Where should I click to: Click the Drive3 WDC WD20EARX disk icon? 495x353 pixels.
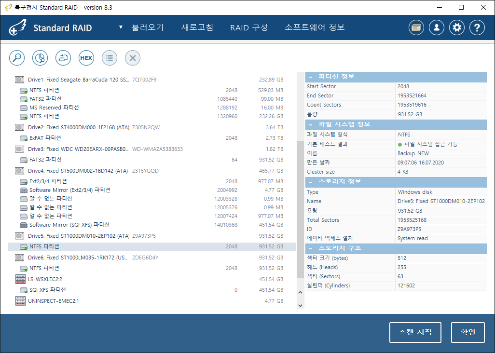[20, 149]
